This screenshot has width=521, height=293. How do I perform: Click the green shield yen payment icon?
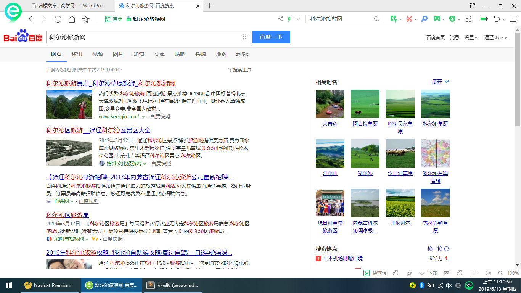coord(452,19)
